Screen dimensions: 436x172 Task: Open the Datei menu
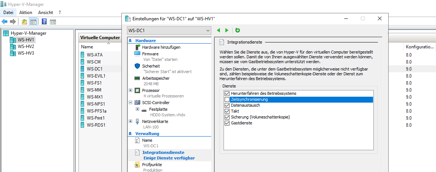(x=9, y=13)
